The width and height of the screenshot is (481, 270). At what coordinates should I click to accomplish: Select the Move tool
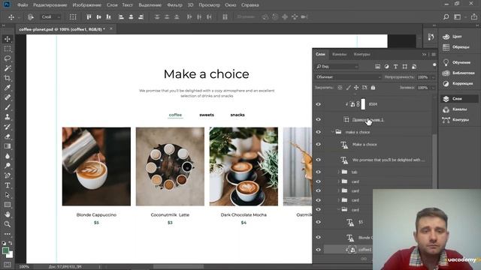(8, 39)
